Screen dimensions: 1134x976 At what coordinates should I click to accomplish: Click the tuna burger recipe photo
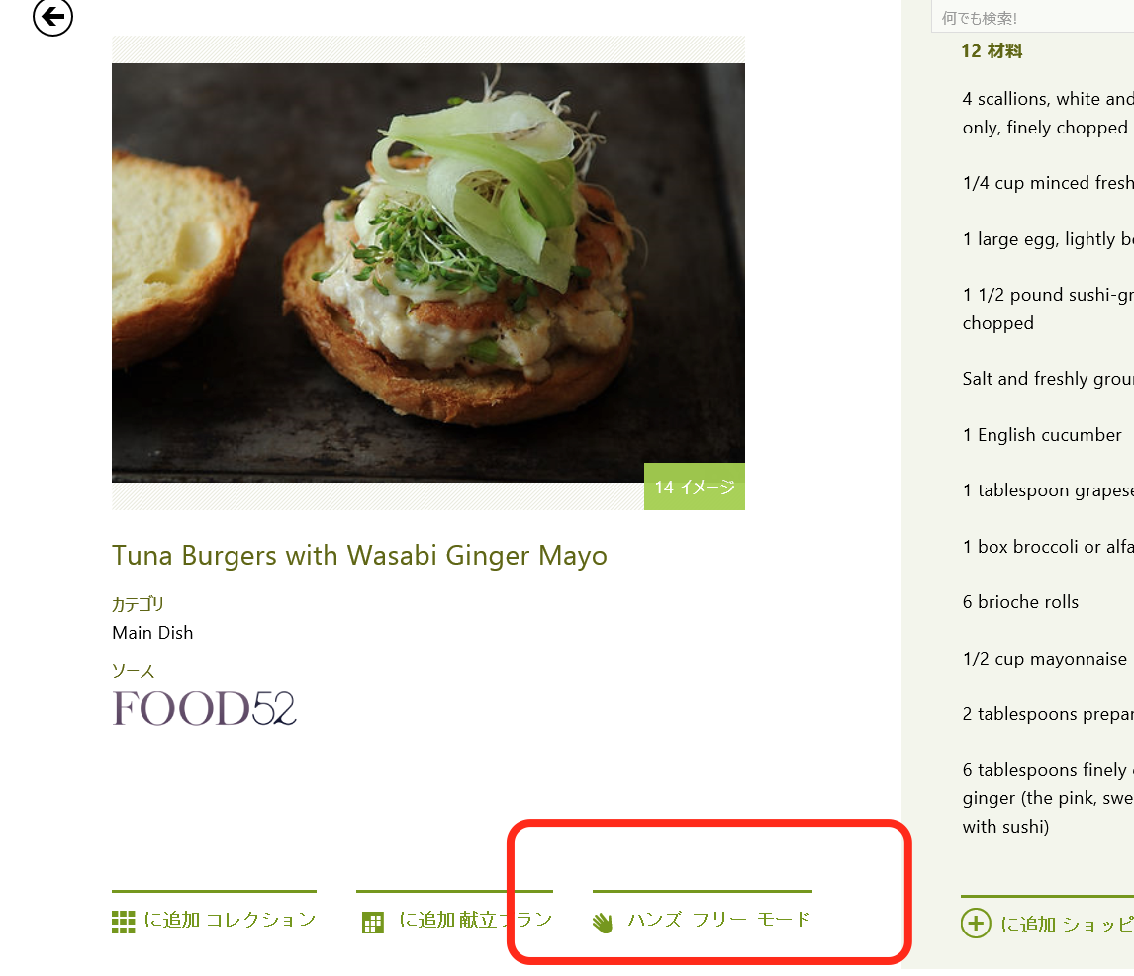(427, 272)
